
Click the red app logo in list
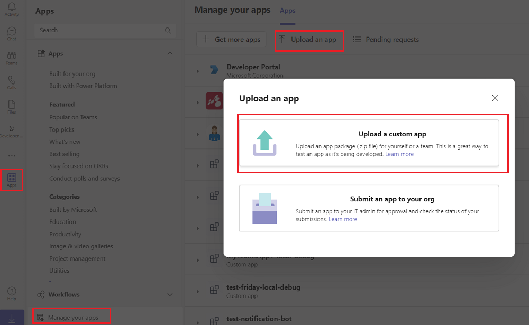pos(214,101)
